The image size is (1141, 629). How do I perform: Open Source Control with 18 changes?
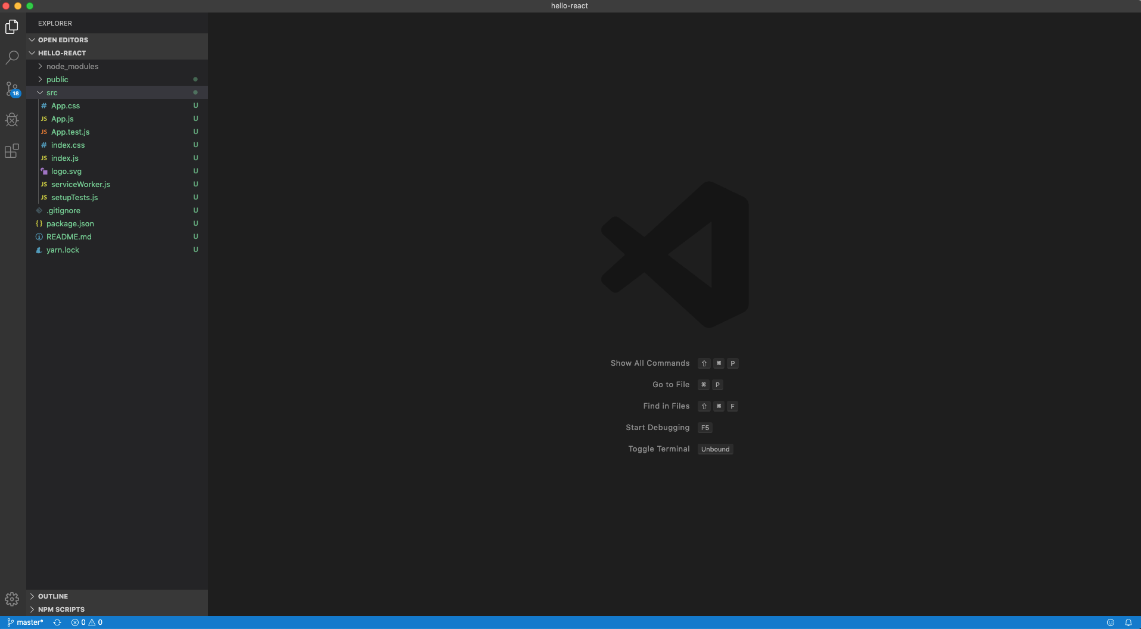coord(12,89)
